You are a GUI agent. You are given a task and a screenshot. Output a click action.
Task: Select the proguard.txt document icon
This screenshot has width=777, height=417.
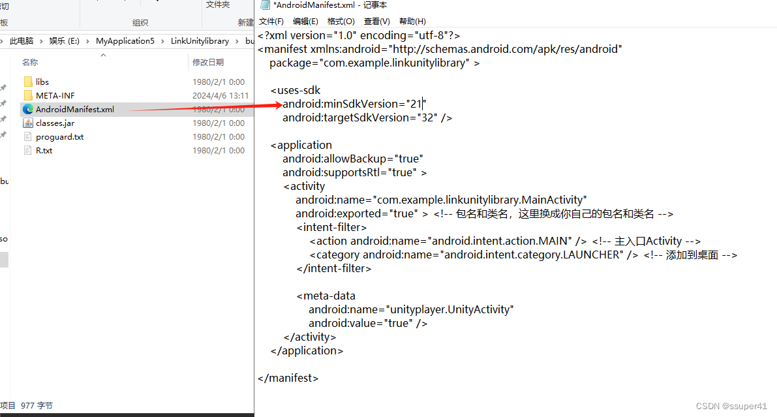pos(28,137)
